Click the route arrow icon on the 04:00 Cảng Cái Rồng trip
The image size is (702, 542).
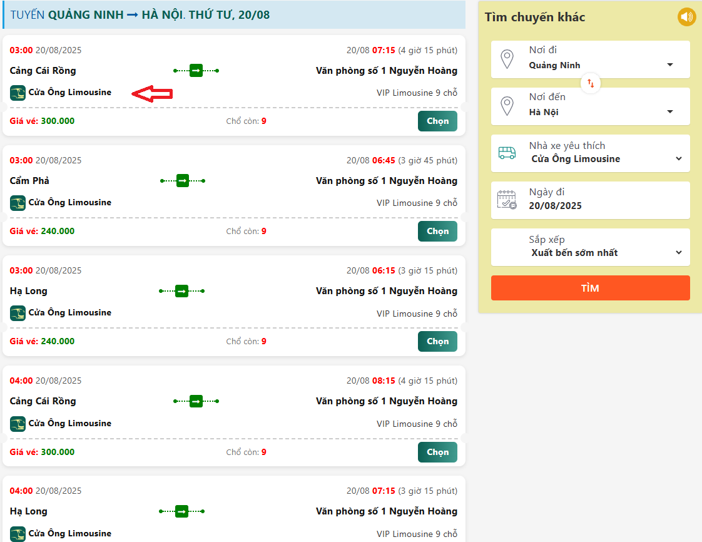click(x=196, y=401)
